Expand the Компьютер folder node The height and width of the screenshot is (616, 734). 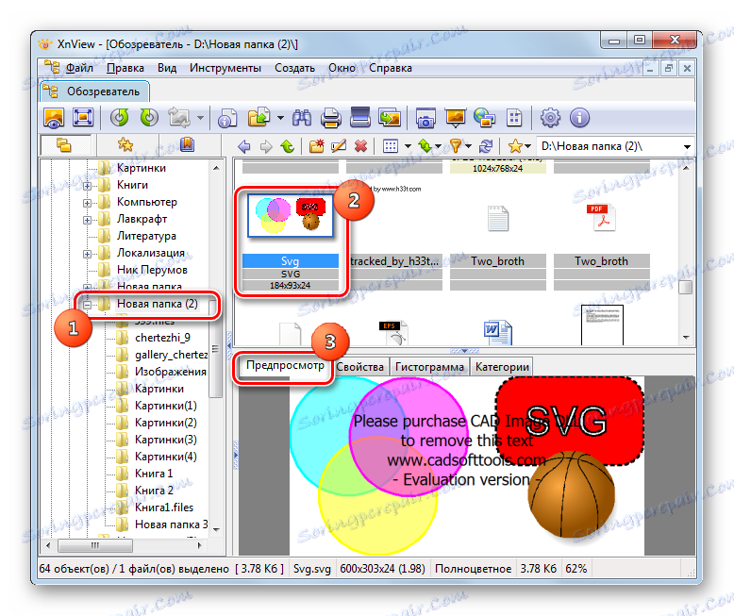87,203
